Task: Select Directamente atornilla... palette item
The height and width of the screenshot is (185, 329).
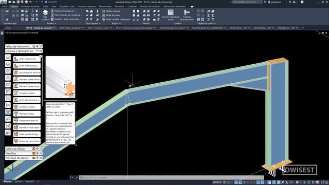Action: [x=27, y=120]
